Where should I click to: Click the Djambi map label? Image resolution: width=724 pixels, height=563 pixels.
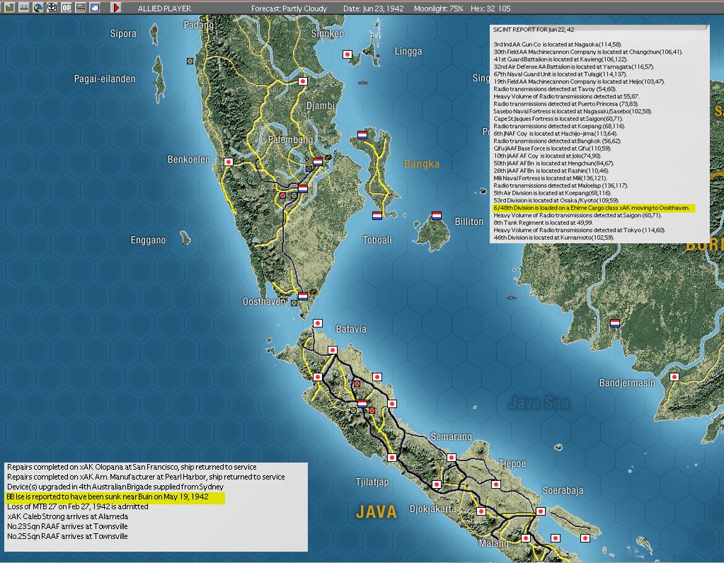click(321, 105)
